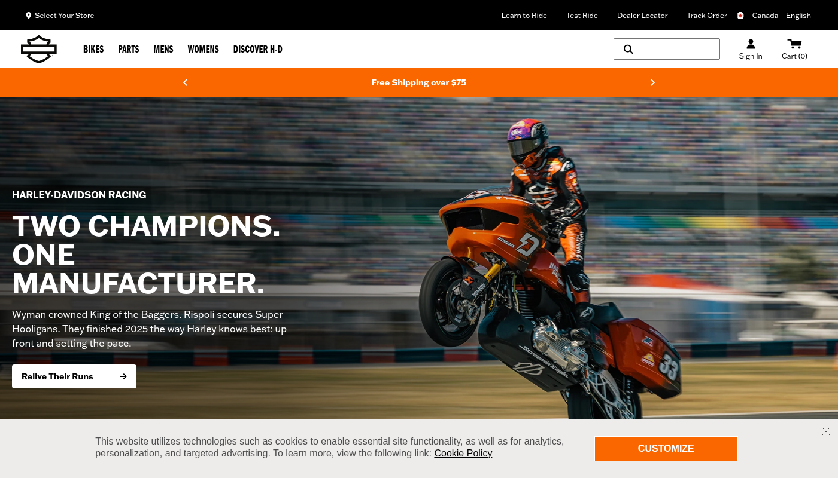This screenshot has width=838, height=478.
Task: Open the Sign In account icon
Action: click(x=751, y=44)
